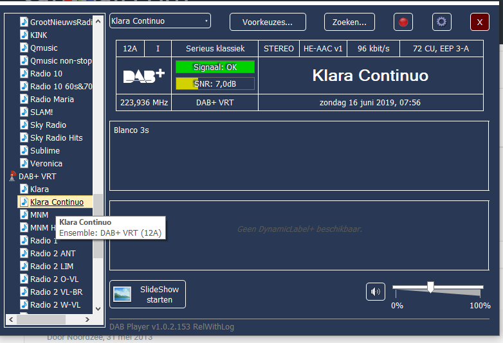Select Radio 2 LIM station
Screen dimensions: 503x343
click(51, 266)
